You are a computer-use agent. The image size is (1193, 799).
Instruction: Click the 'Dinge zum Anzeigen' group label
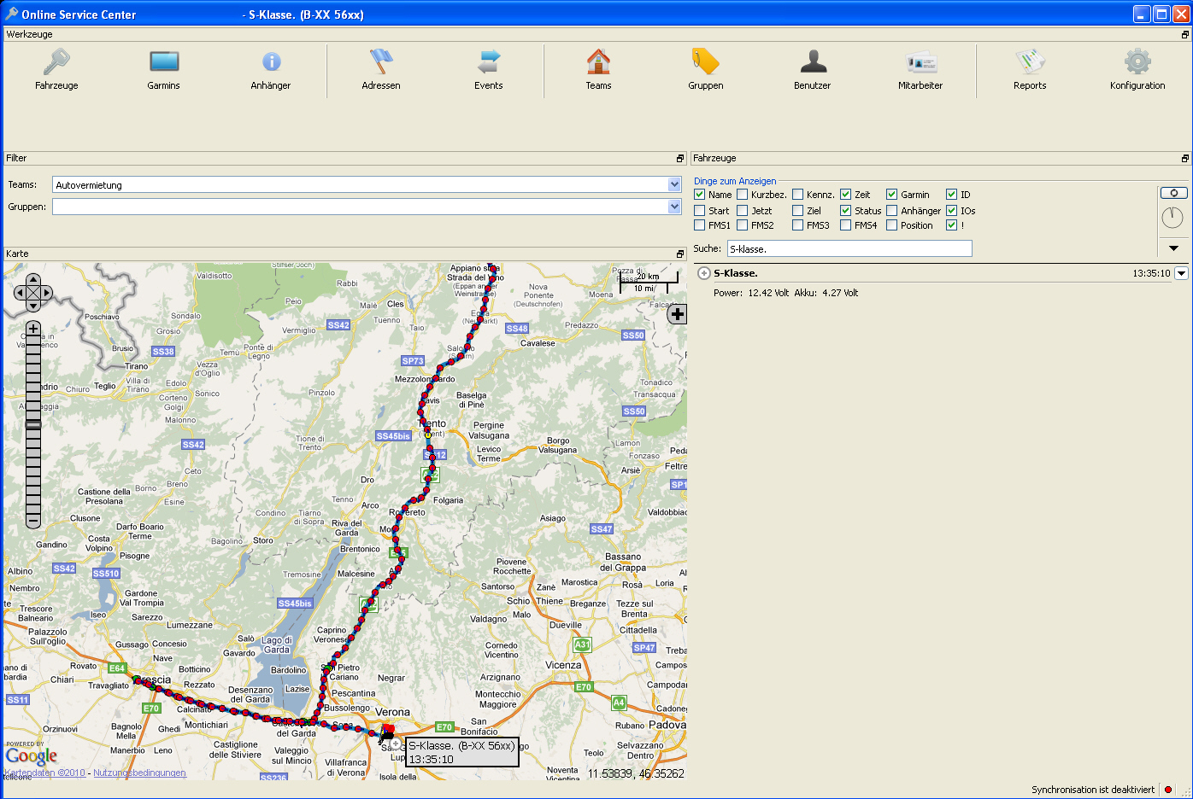point(735,181)
